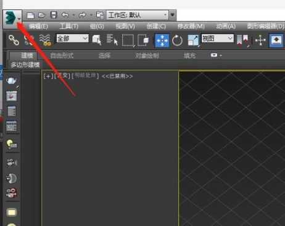
Task: Activate the Select and Scale tool
Action: pyautogui.click(x=193, y=40)
